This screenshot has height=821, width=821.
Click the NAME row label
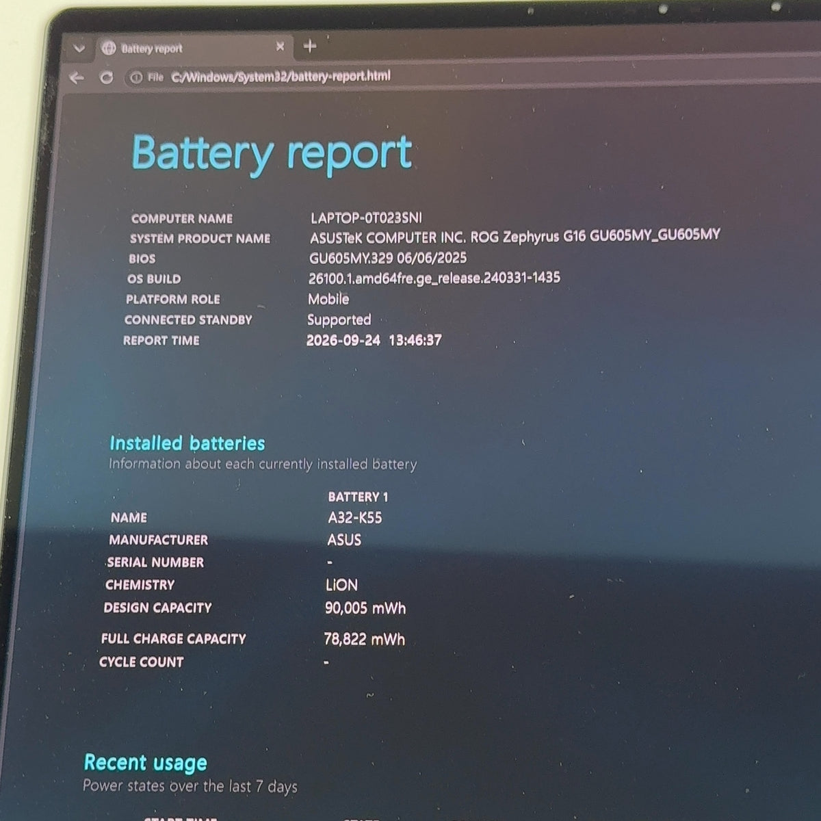click(x=129, y=518)
